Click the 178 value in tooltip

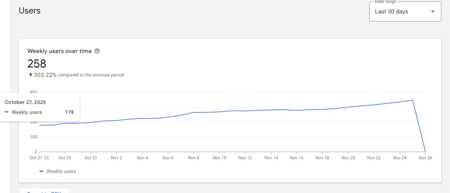point(69,112)
